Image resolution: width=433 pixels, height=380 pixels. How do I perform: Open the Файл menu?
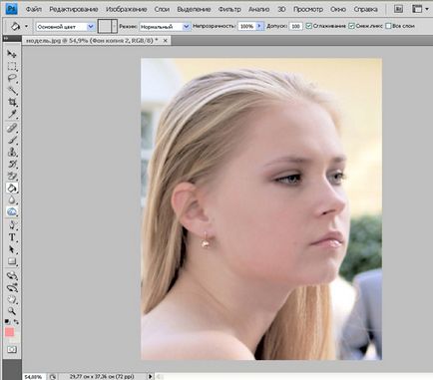[x=34, y=9]
